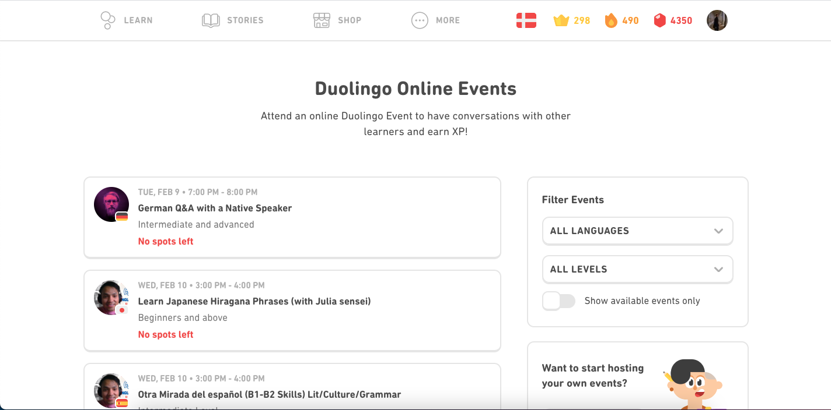Open the MORE menu
This screenshot has height=410, width=831.
(435, 20)
